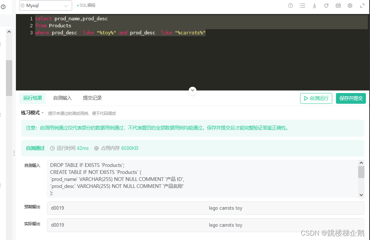Click 'lego carrots toy' in 预期输出 row
Screen dimensions: 370x240
click(x=226, y=208)
